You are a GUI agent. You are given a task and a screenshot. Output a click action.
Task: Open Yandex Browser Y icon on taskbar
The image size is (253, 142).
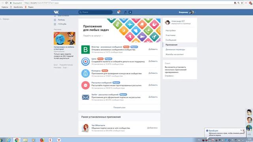click(x=59, y=140)
